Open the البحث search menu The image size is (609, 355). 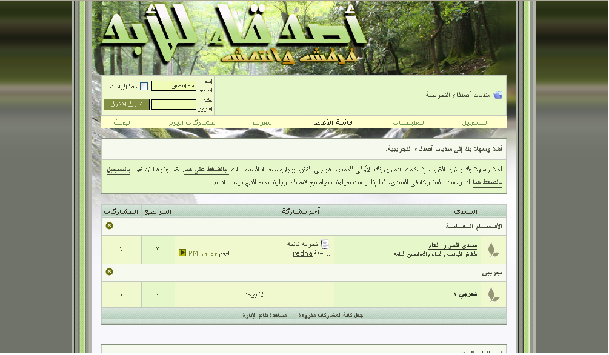122,123
